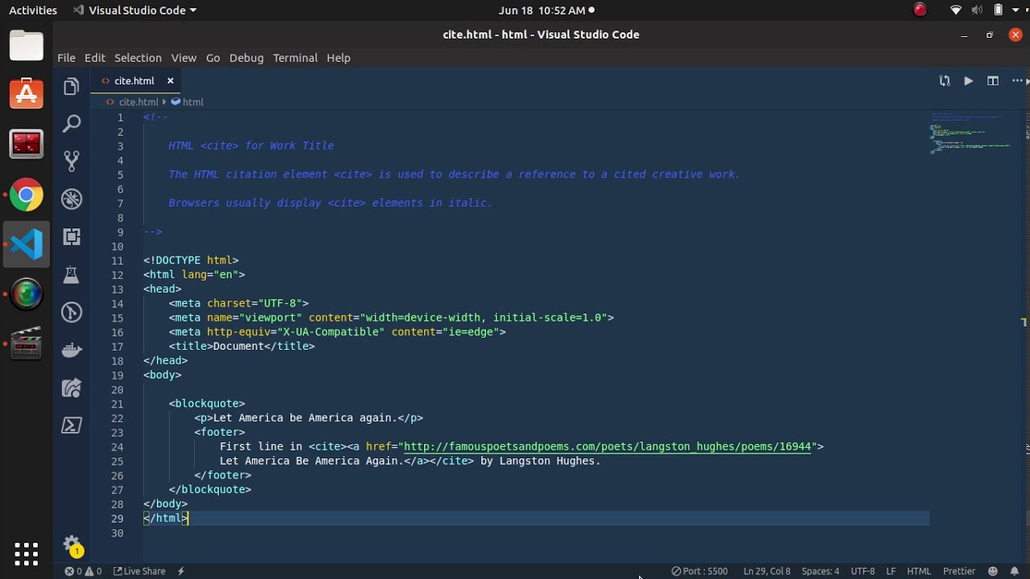Click Ln 29, Col 8 cursor position
Screen dimensions: 1030x579
point(767,571)
